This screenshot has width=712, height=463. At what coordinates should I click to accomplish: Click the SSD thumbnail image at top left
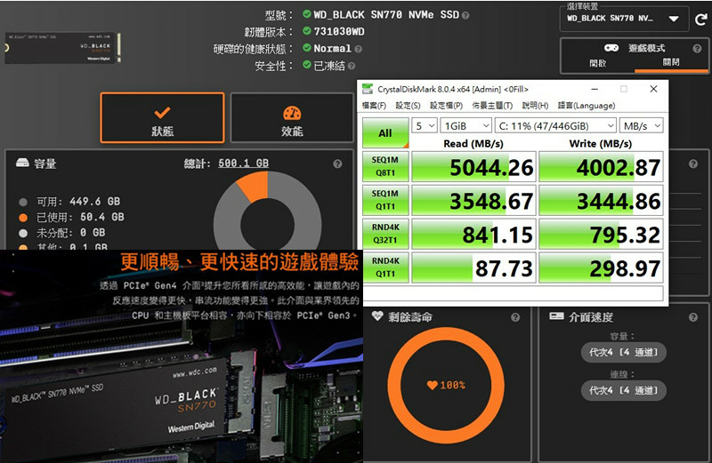(x=62, y=47)
